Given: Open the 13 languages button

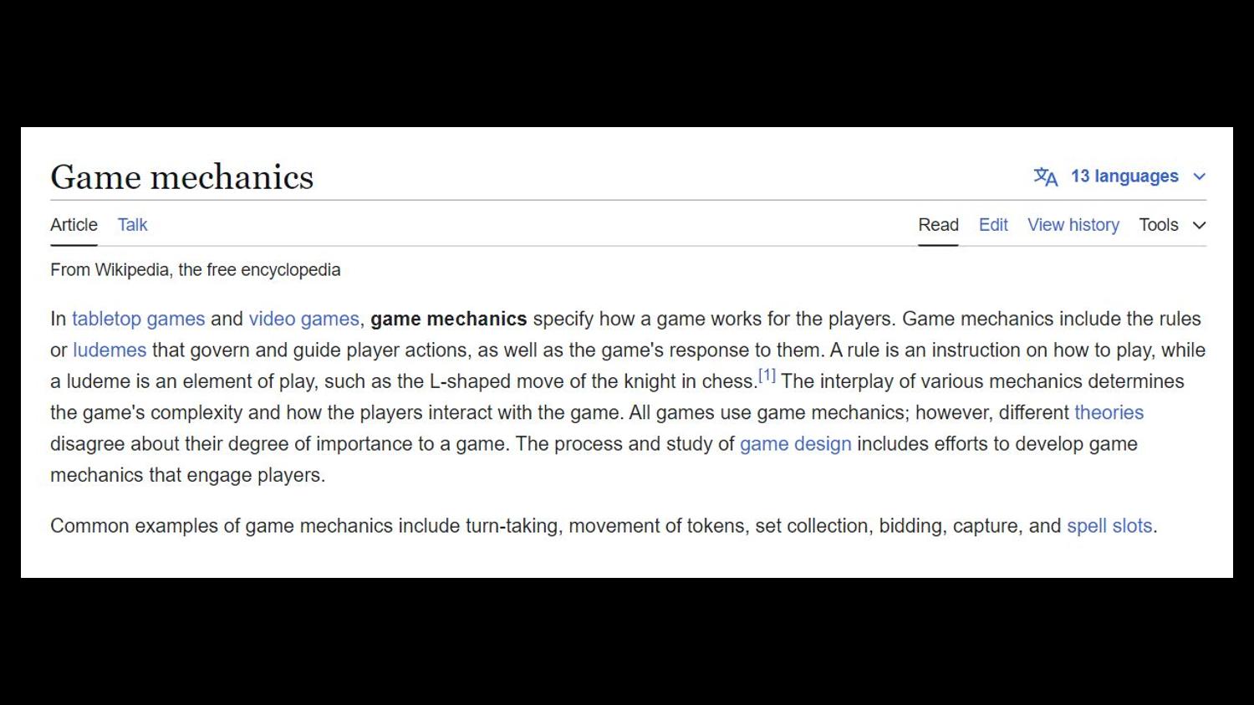Looking at the screenshot, I should coord(1124,176).
